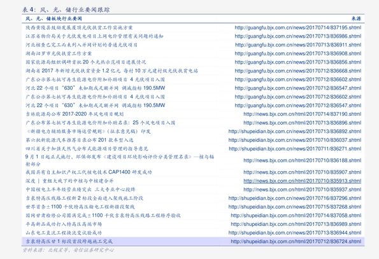Open the underlined link ending 835913.shtml

[302, 181]
